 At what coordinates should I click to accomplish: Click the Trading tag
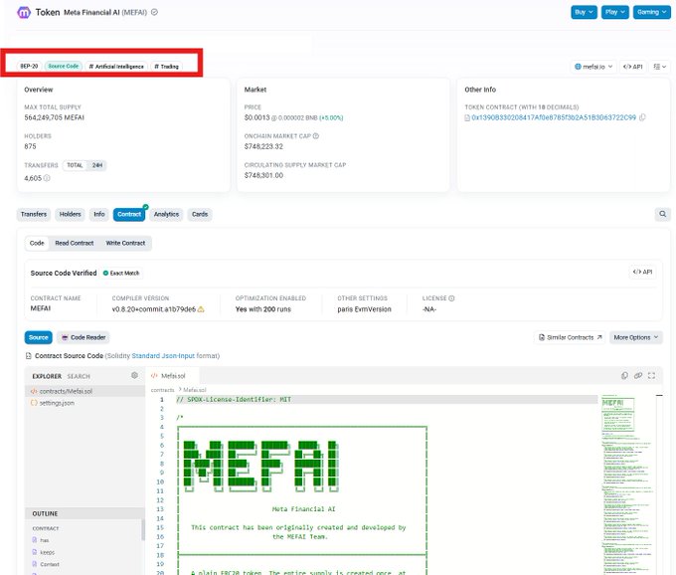click(166, 67)
